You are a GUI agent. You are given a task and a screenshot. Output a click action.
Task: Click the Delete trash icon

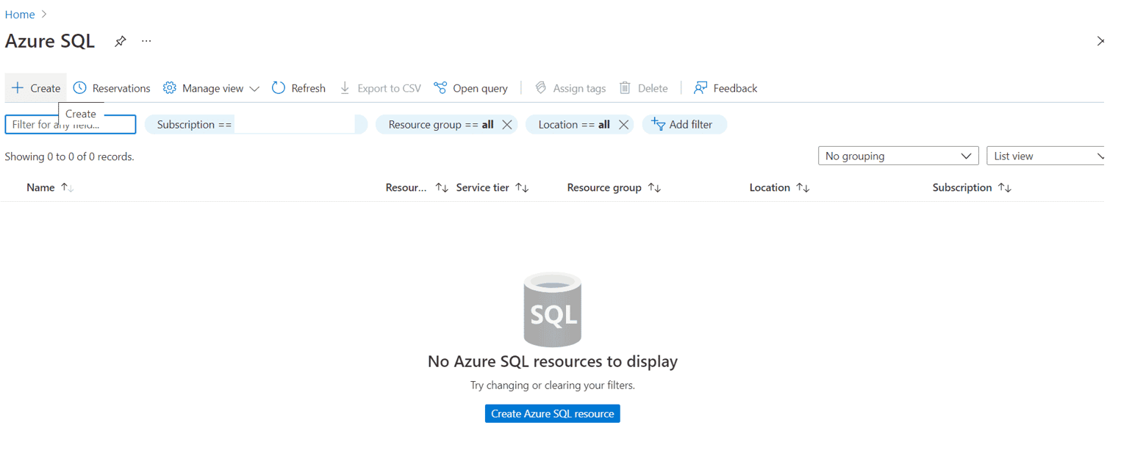pos(625,87)
